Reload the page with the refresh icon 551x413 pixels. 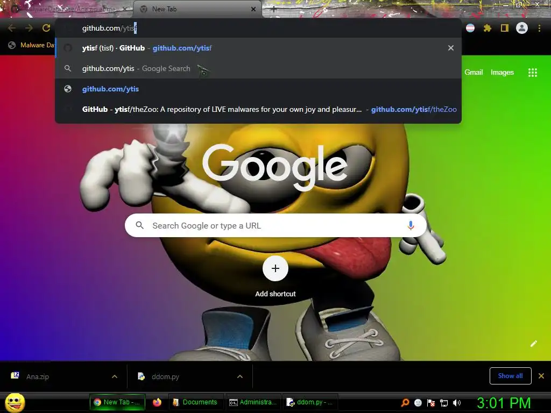pyautogui.click(x=46, y=28)
